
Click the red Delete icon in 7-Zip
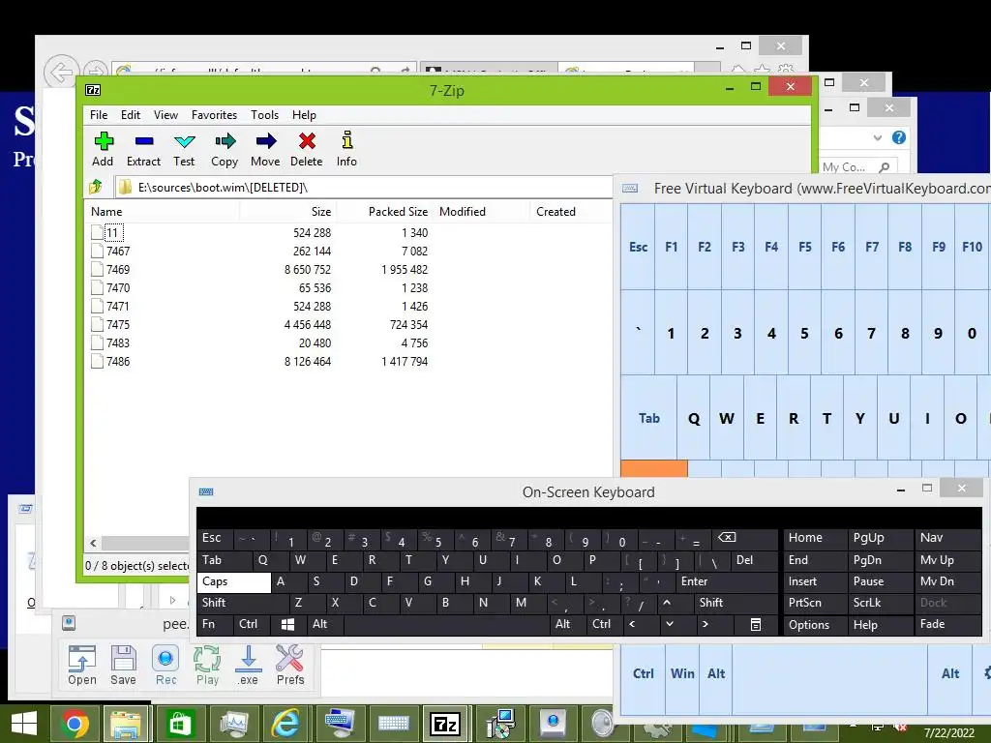(x=307, y=150)
